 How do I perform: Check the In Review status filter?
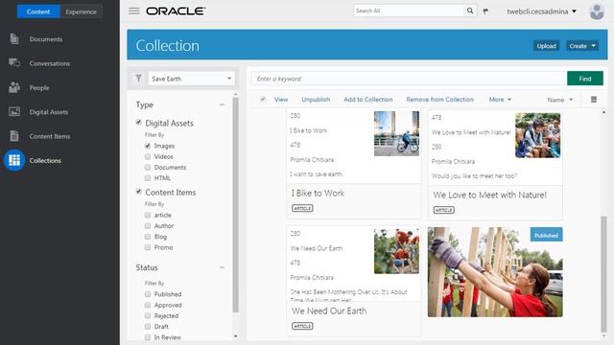(x=148, y=337)
